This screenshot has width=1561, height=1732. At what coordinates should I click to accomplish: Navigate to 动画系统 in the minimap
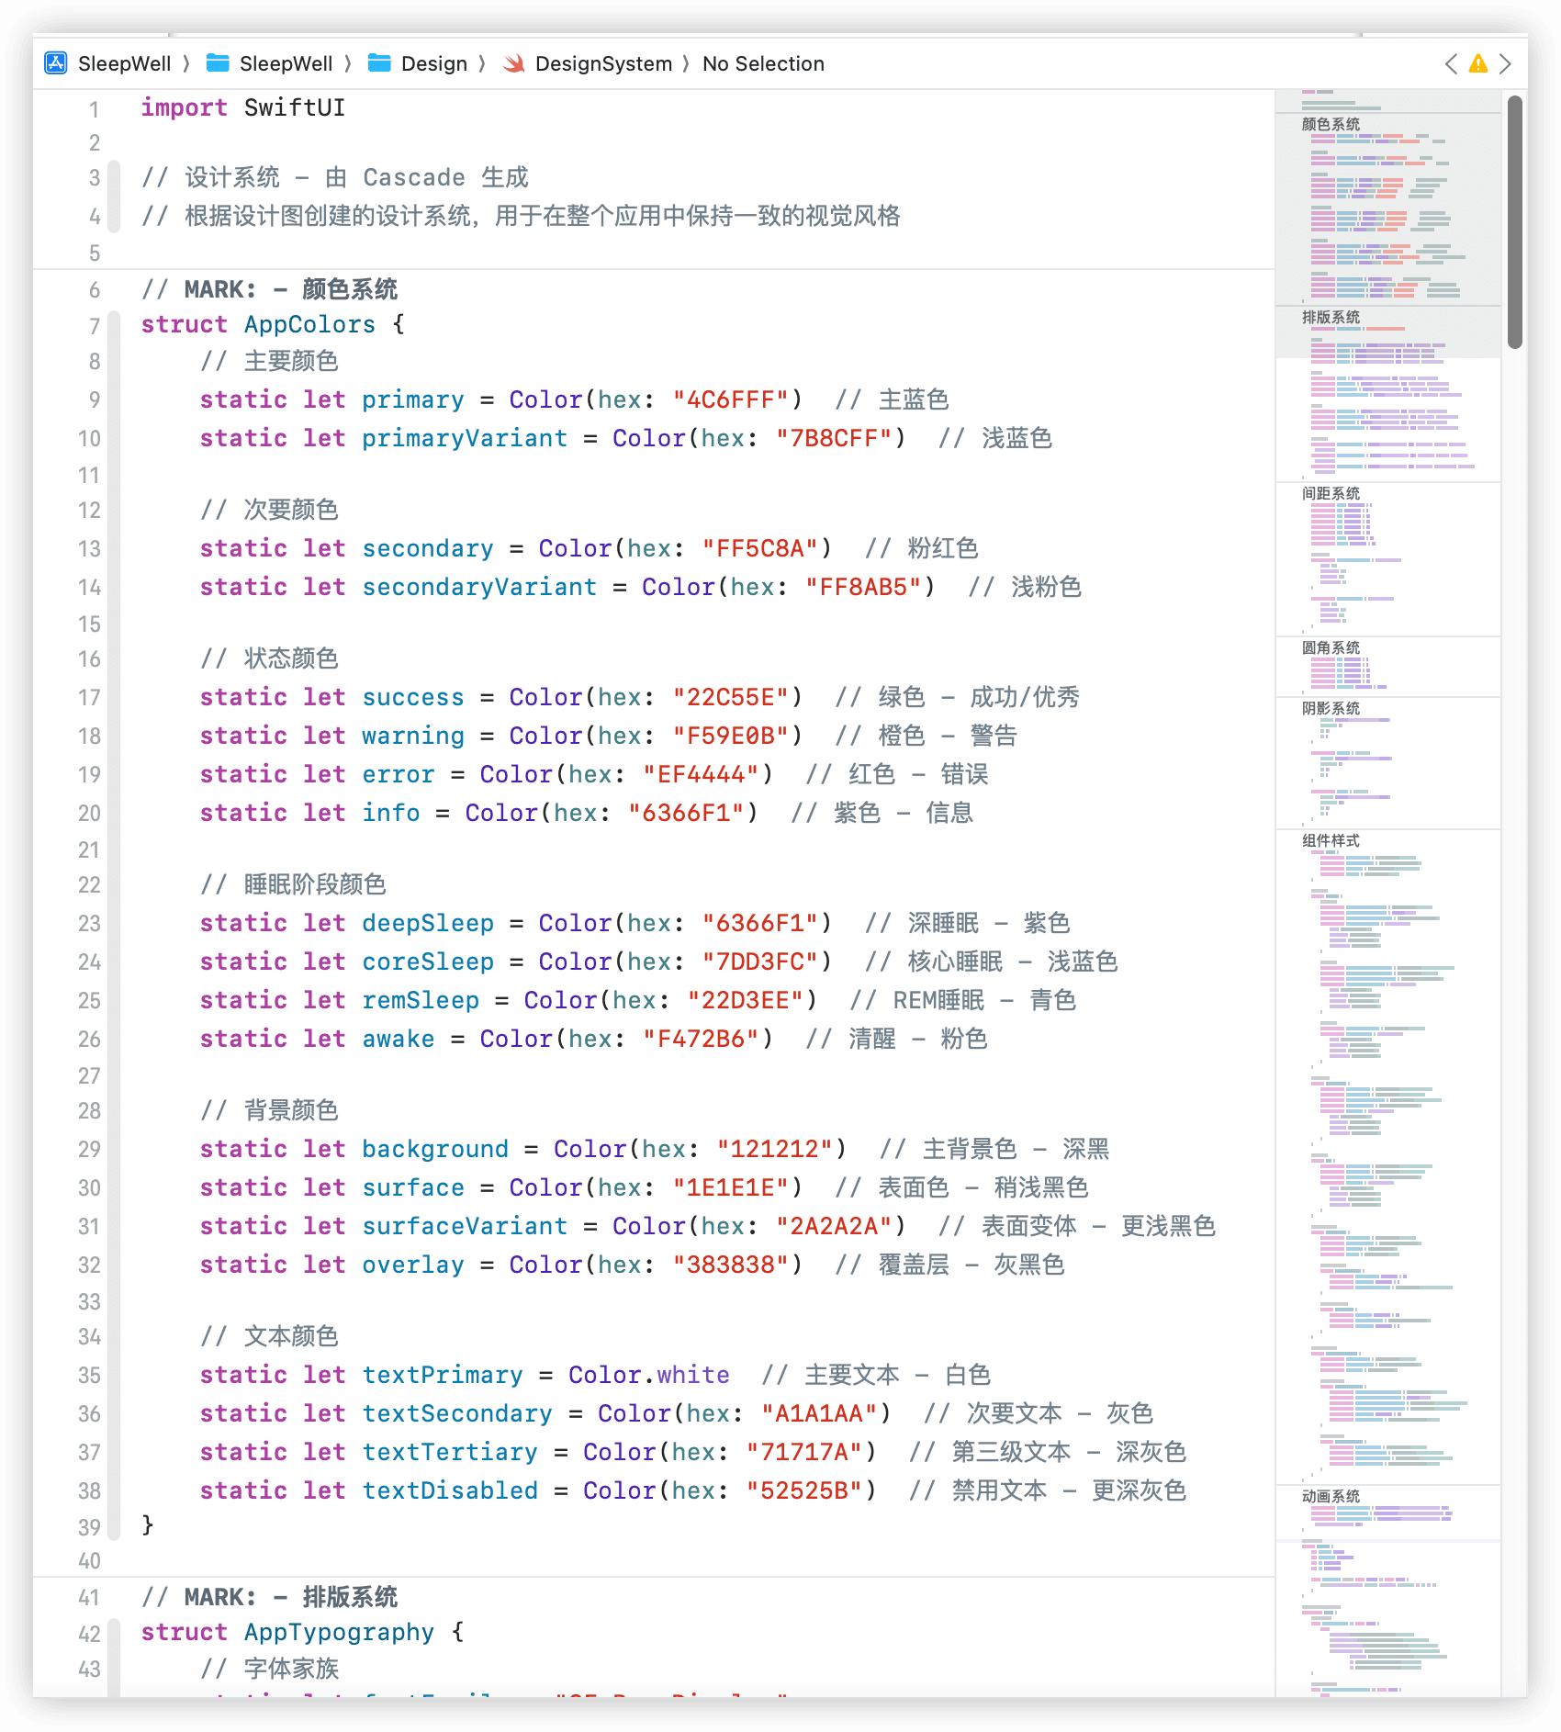1331,1496
